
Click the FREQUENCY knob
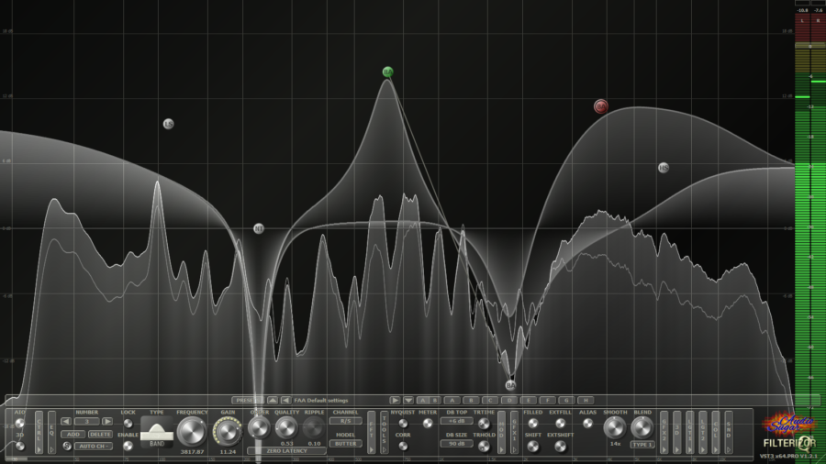pos(192,431)
